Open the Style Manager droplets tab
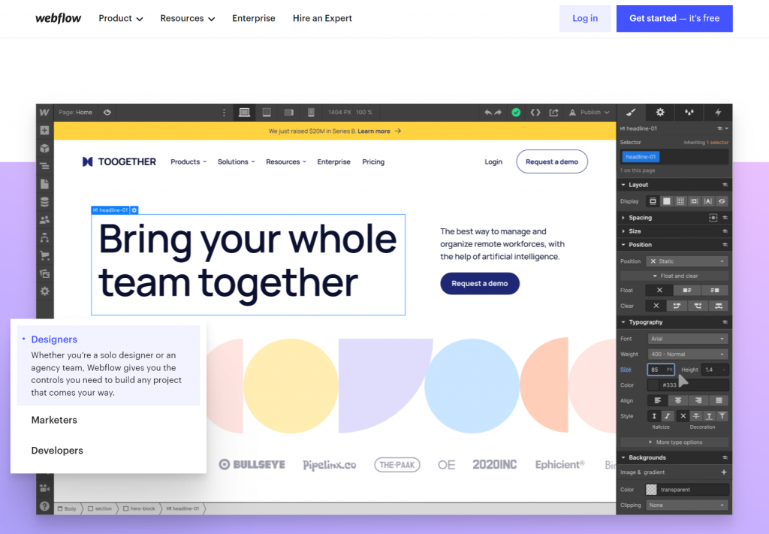 (x=689, y=113)
